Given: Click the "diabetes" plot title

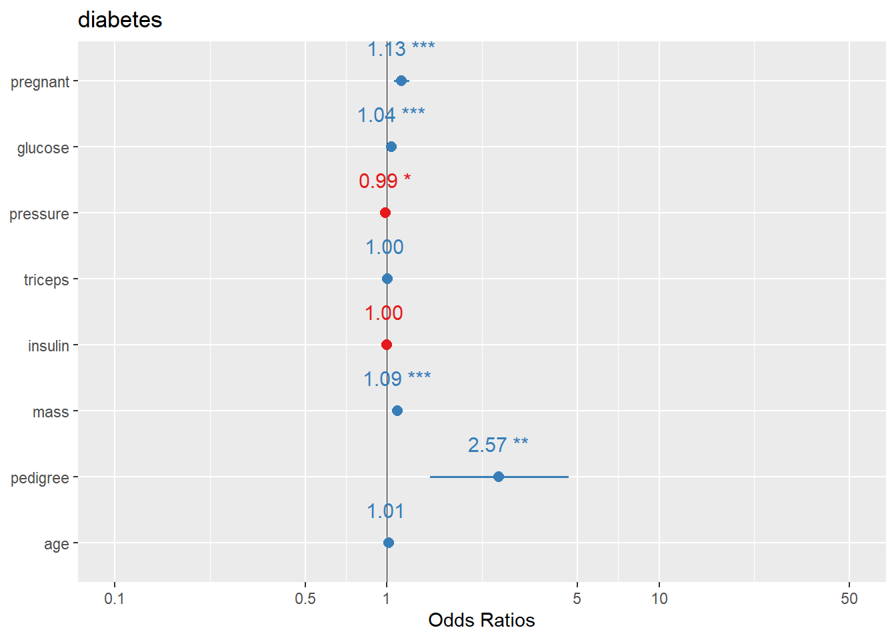Looking at the screenshot, I should tap(120, 20).
